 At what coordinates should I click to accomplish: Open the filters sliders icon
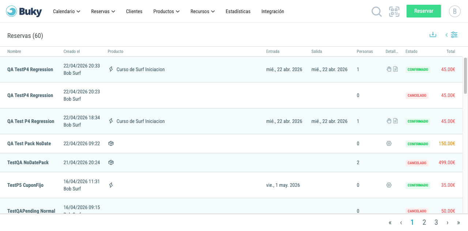454,35
